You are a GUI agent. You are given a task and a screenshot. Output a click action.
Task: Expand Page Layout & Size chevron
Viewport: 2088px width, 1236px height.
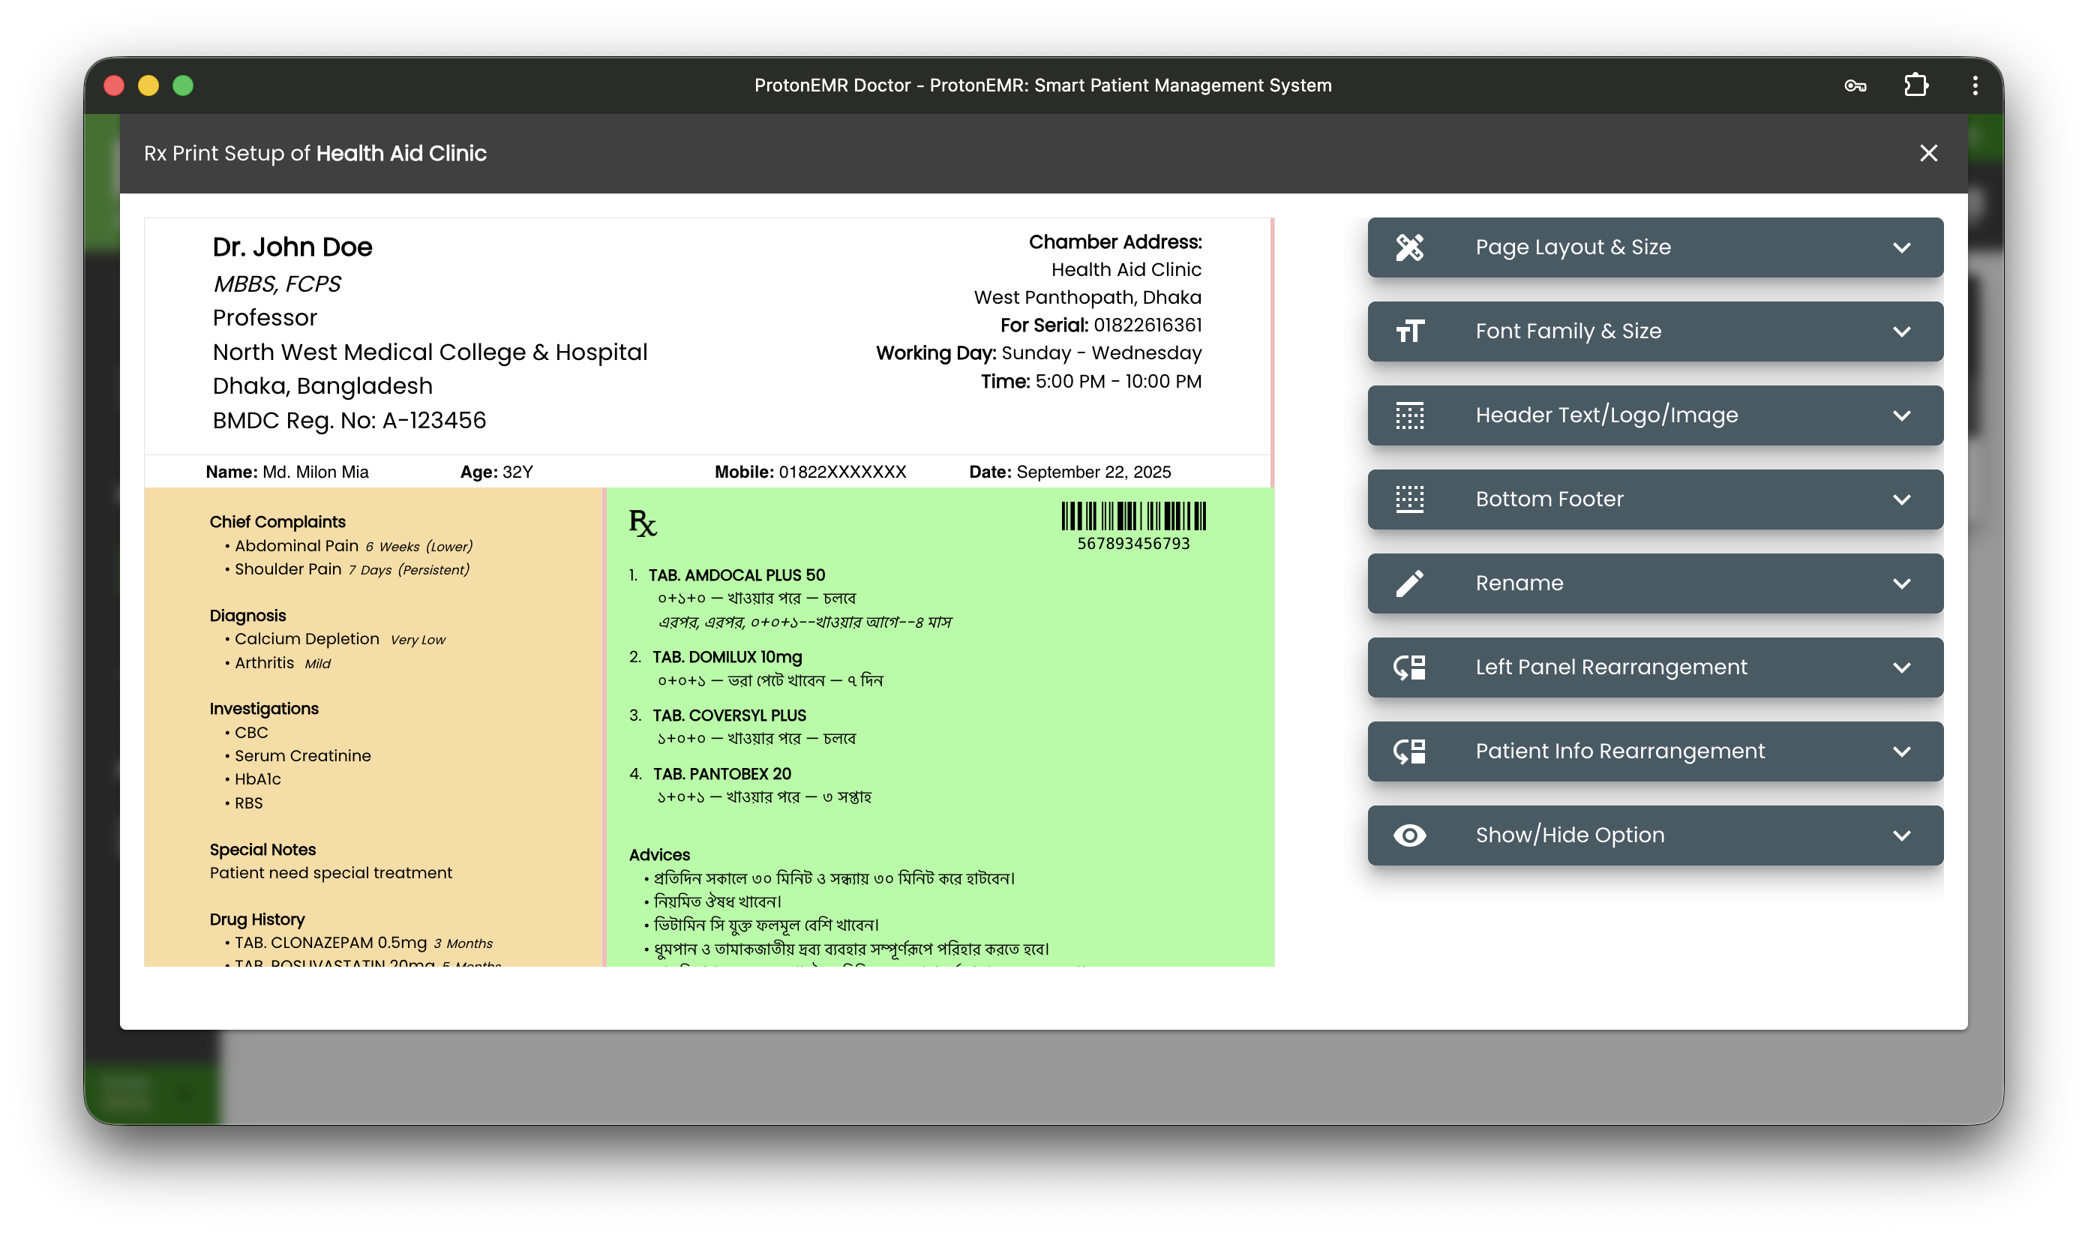tap(1901, 247)
